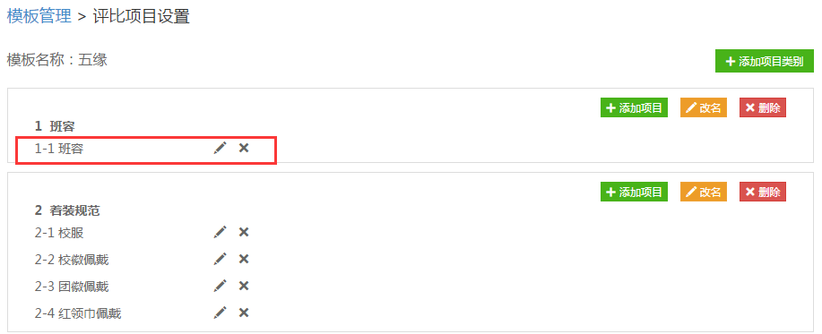Click pencil icon next to 2-3 团徽佩戴

(x=221, y=286)
